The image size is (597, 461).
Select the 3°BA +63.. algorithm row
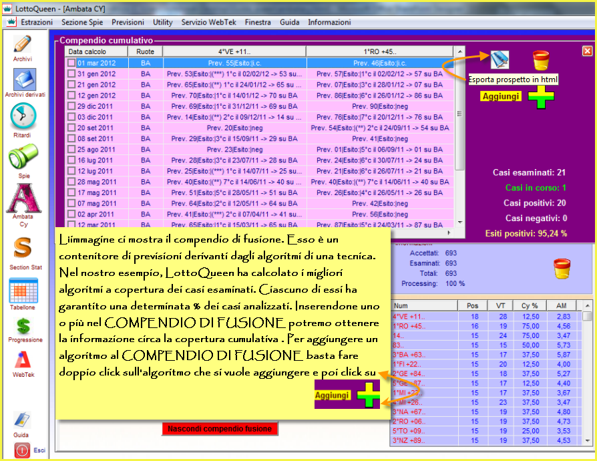(486, 355)
